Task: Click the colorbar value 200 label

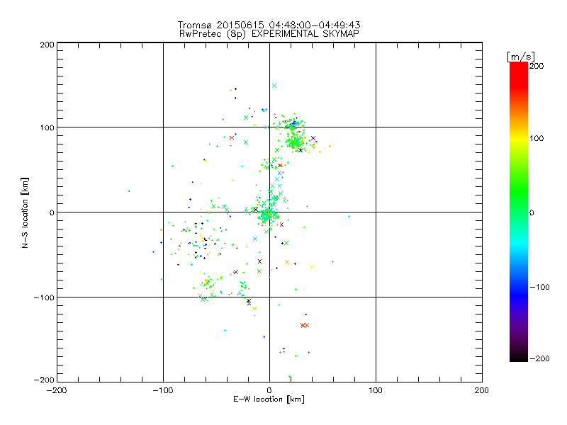Action: (537, 66)
